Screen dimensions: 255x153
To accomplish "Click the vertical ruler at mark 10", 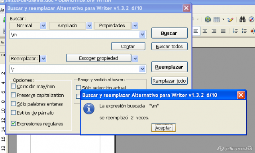I will tap(3, 111).
